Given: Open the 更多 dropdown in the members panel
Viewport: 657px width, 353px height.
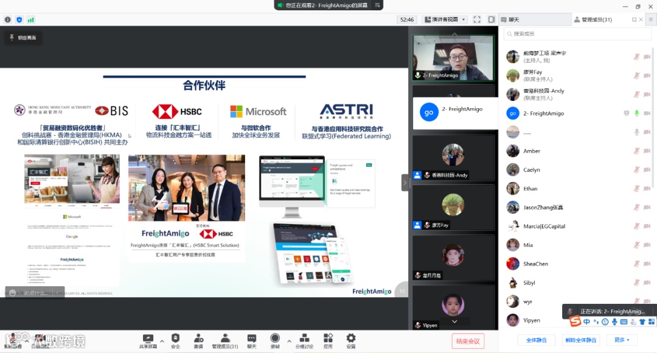Looking at the screenshot, I should point(621,340).
